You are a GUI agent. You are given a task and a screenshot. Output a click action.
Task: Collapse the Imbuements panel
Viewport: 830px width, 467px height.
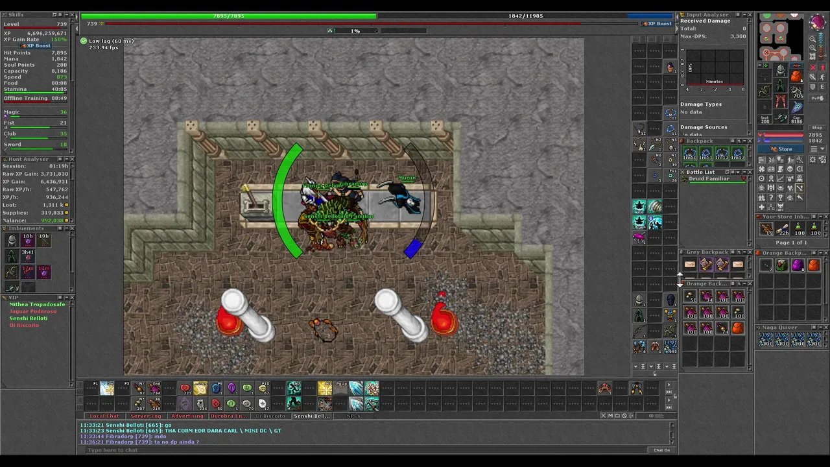tap(66, 228)
